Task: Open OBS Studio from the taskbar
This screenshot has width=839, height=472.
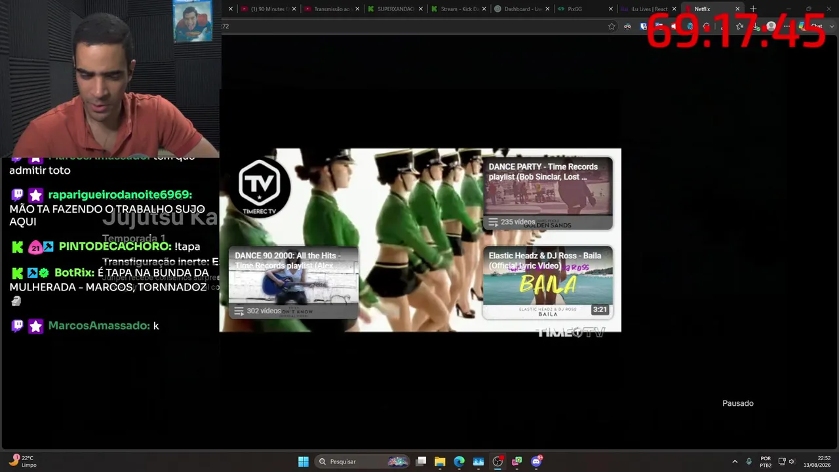Action: pyautogui.click(x=498, y=462)
